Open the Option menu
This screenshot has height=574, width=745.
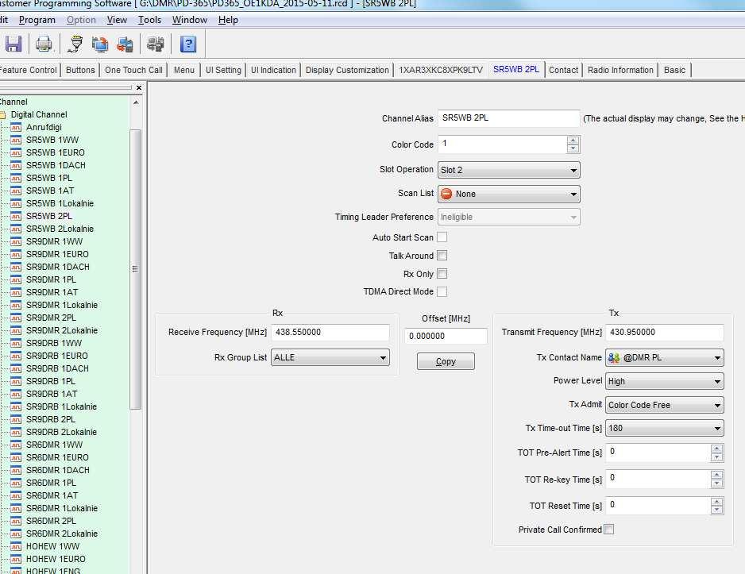point(81,20)
